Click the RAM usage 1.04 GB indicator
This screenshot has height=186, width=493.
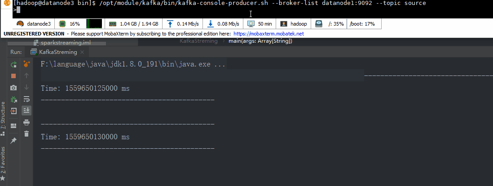pyautogui.click(x=134, y=24)
